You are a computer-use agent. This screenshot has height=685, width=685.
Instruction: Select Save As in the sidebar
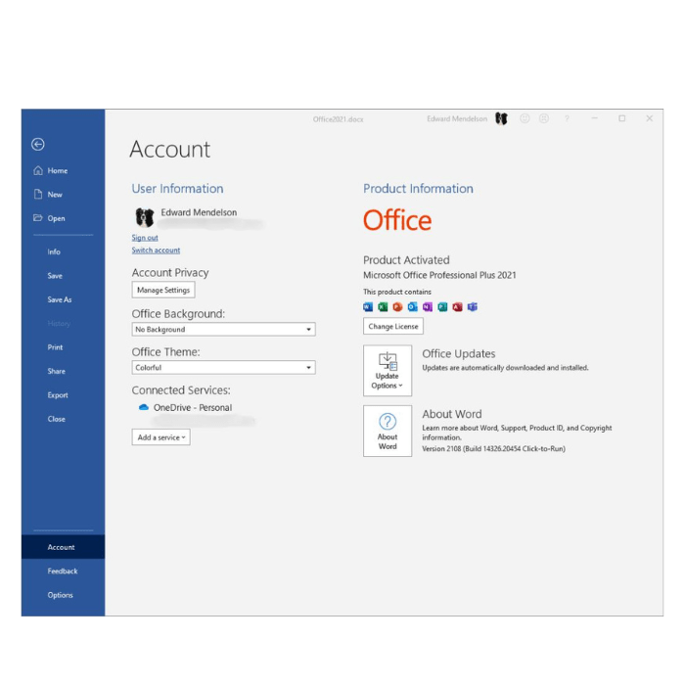coord(60,299)
